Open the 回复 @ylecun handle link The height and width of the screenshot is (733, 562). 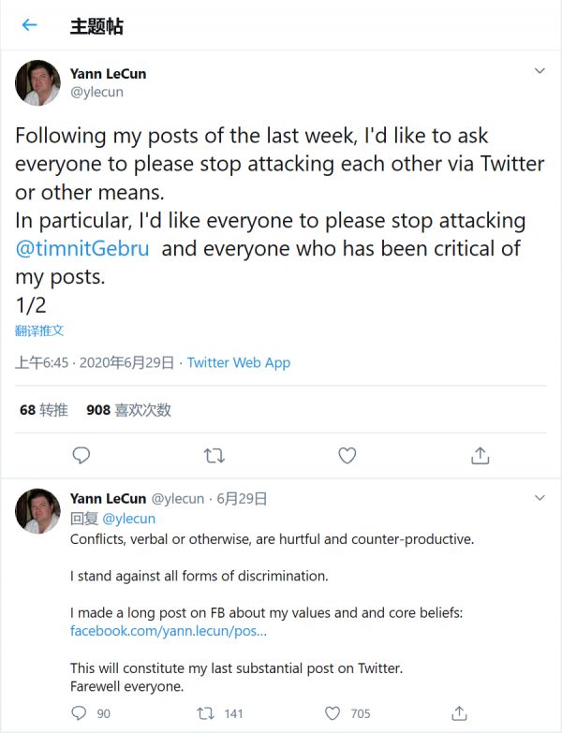pyautogui.click(x=128, y=518)
